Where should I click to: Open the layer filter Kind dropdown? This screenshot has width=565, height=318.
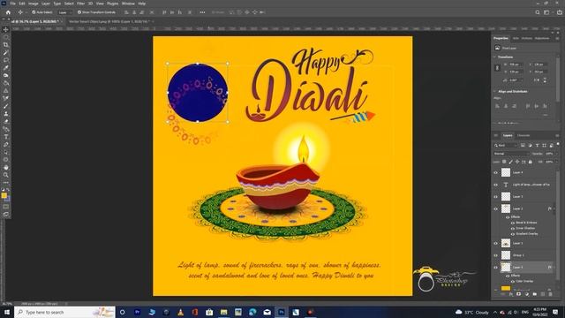(x=506, y=145)
